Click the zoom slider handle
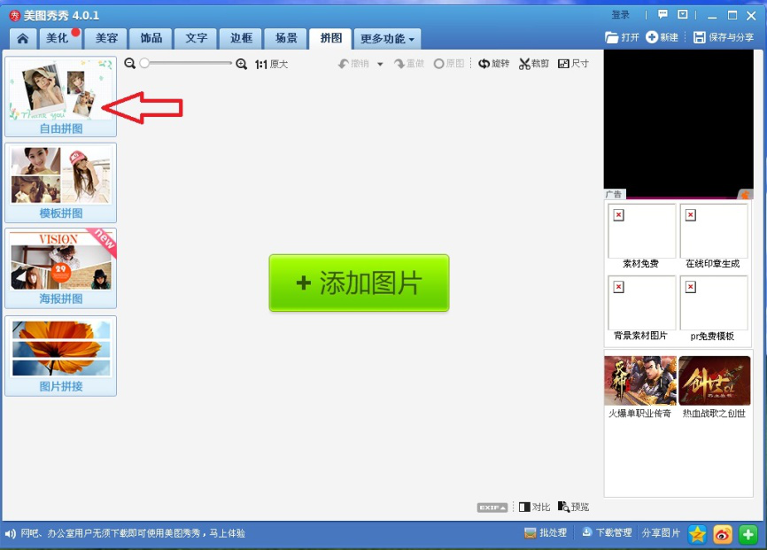The height and width of the screenshot is (550, 767). (x=144, y=63)
